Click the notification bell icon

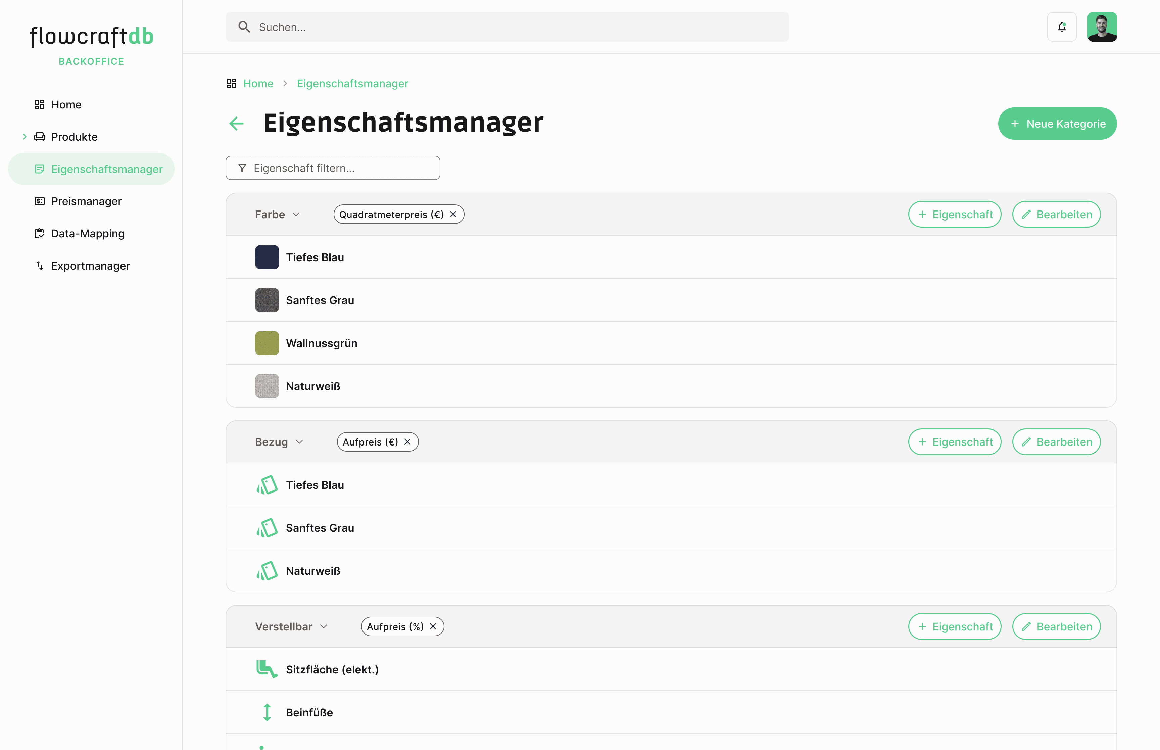coord(1062,27)
